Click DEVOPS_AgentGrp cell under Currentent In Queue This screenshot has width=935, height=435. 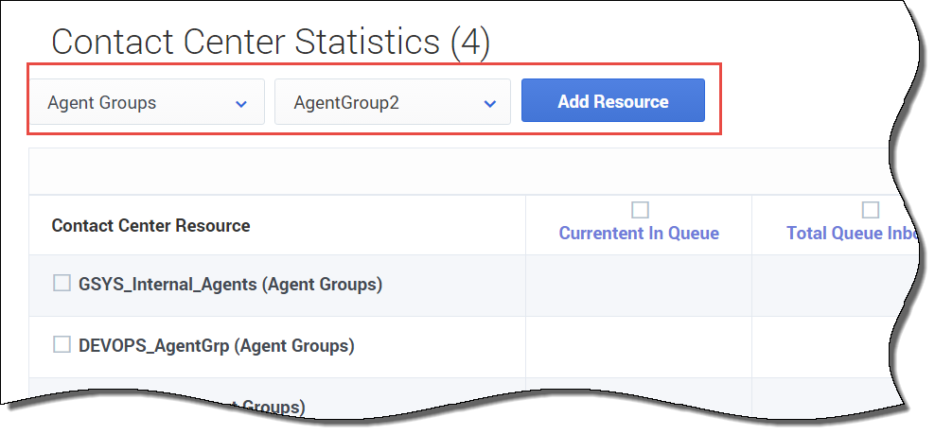click(x=639, y=346)
